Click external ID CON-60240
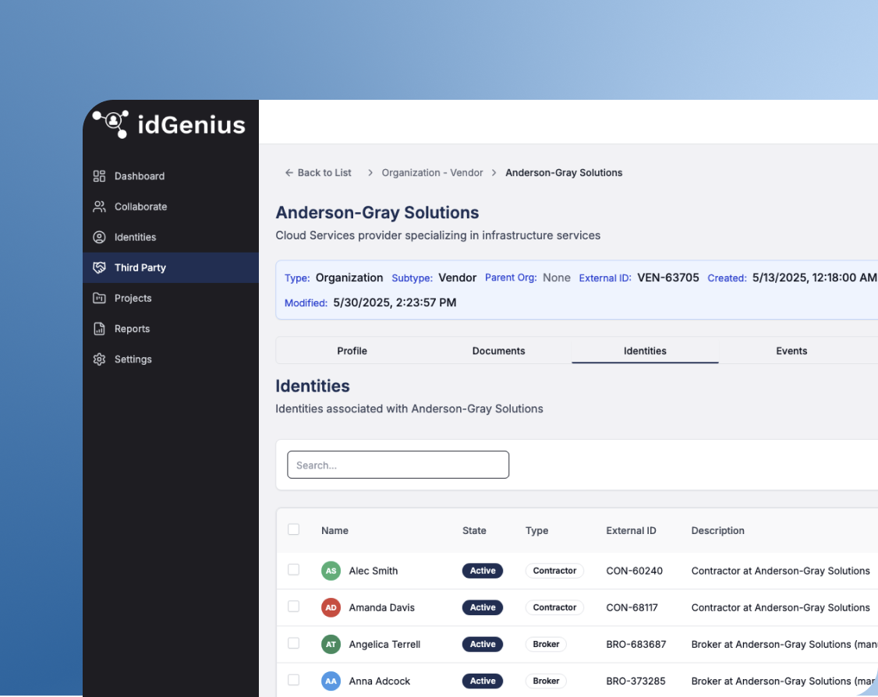This screenshot has width=878, height=697. [635, 571]
